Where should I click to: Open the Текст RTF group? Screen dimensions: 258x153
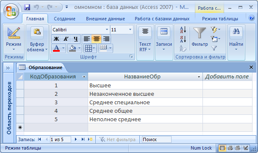[145, 42]
